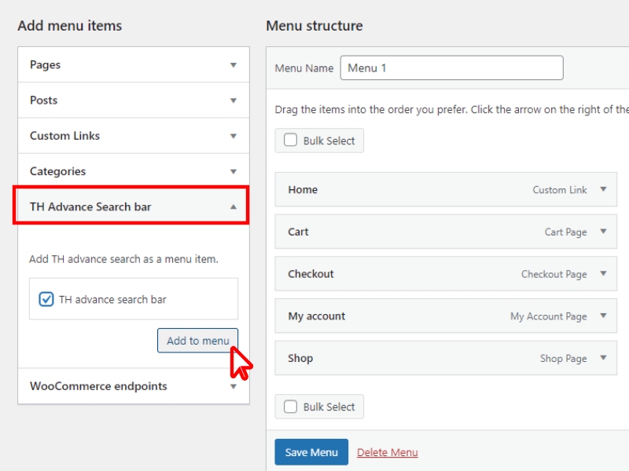Click the Checkout Page type label
Screen dimensions: 629x471
[x=554, y=274]
